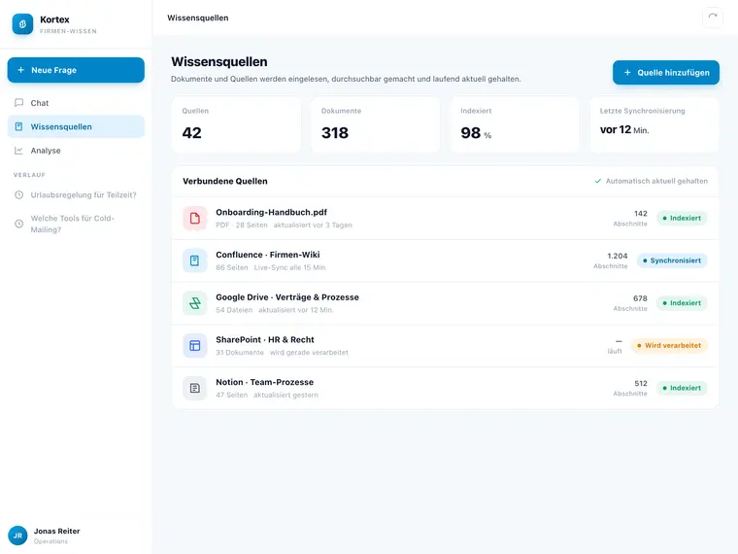Viewport: 738px width, 554px height.
Task: Click the 31 Dokumente wird gerade verarbeitet subtitle
Action: click(282, 353)
